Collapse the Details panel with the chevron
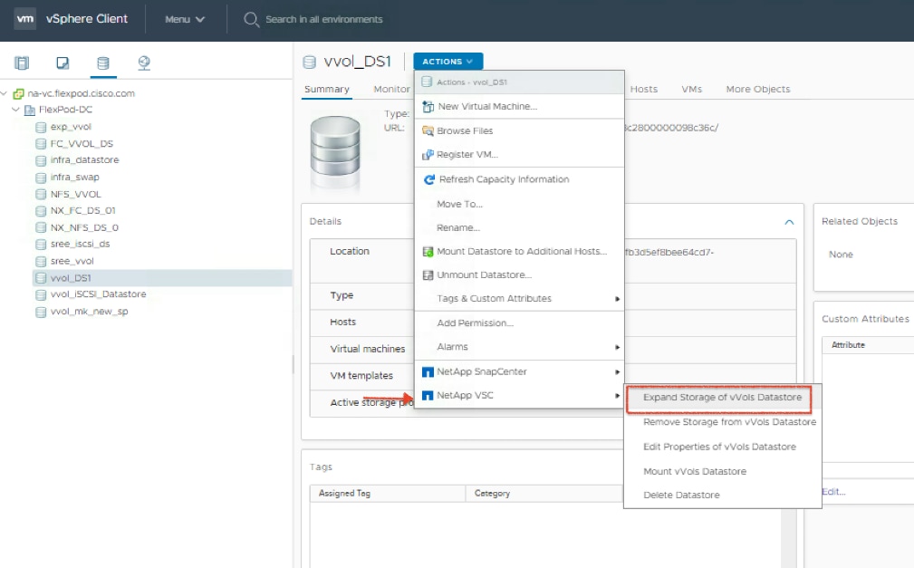Screen dimensions: 914x568 click(789, 222)
